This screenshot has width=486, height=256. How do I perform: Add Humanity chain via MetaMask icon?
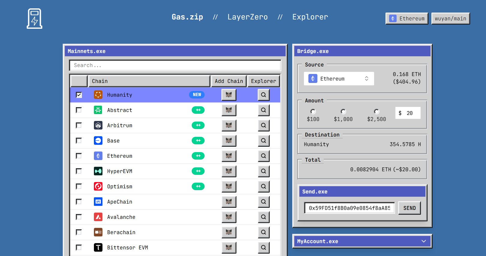click(229, 95)
